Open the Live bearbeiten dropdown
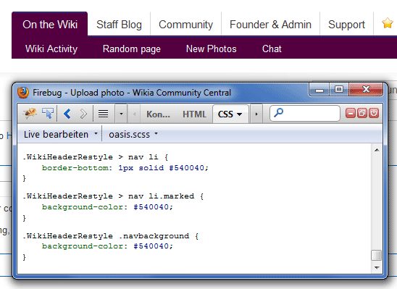Image resolution: width=397 pixels, height=289 pixels. pos(61,135)
